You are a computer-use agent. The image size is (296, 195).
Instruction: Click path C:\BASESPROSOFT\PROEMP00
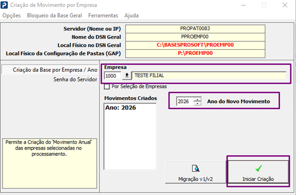(195, 45)
